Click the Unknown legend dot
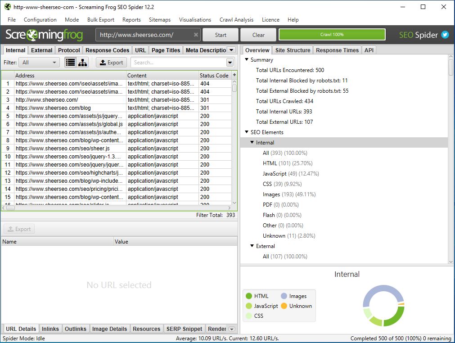This screenshot has height=343, width=455. click(x=284, y=306)
